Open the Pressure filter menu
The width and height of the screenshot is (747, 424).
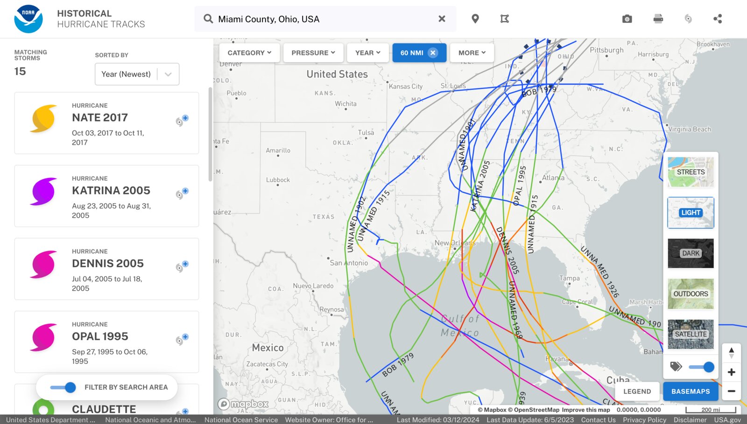312,53
